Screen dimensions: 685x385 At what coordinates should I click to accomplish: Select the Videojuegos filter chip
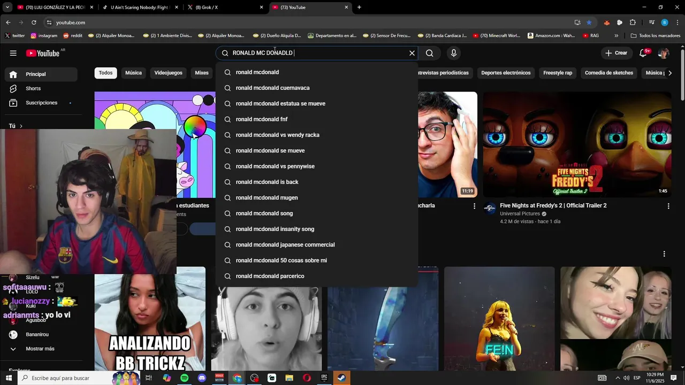pyautogui.click(x=168, y=73)
